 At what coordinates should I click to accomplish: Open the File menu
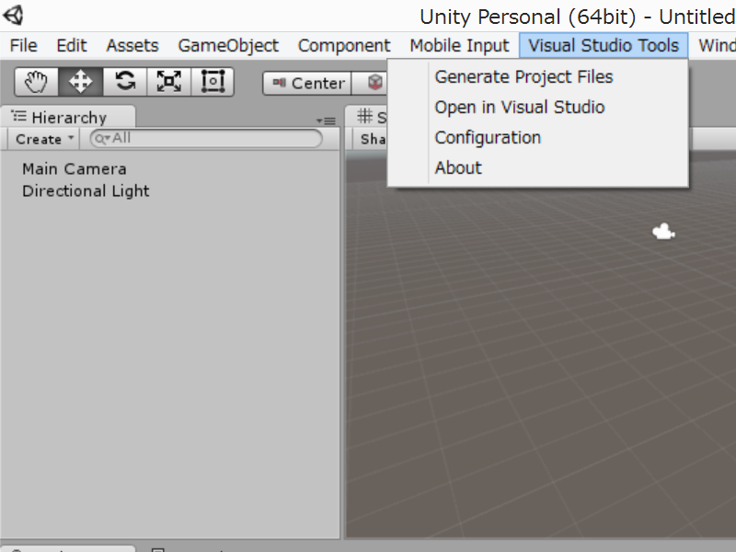pos(23,45)
